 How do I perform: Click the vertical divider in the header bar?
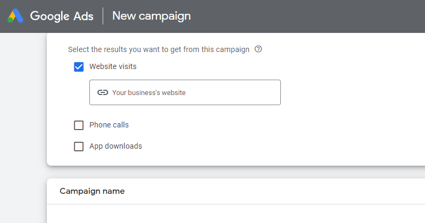pos(103,16)
